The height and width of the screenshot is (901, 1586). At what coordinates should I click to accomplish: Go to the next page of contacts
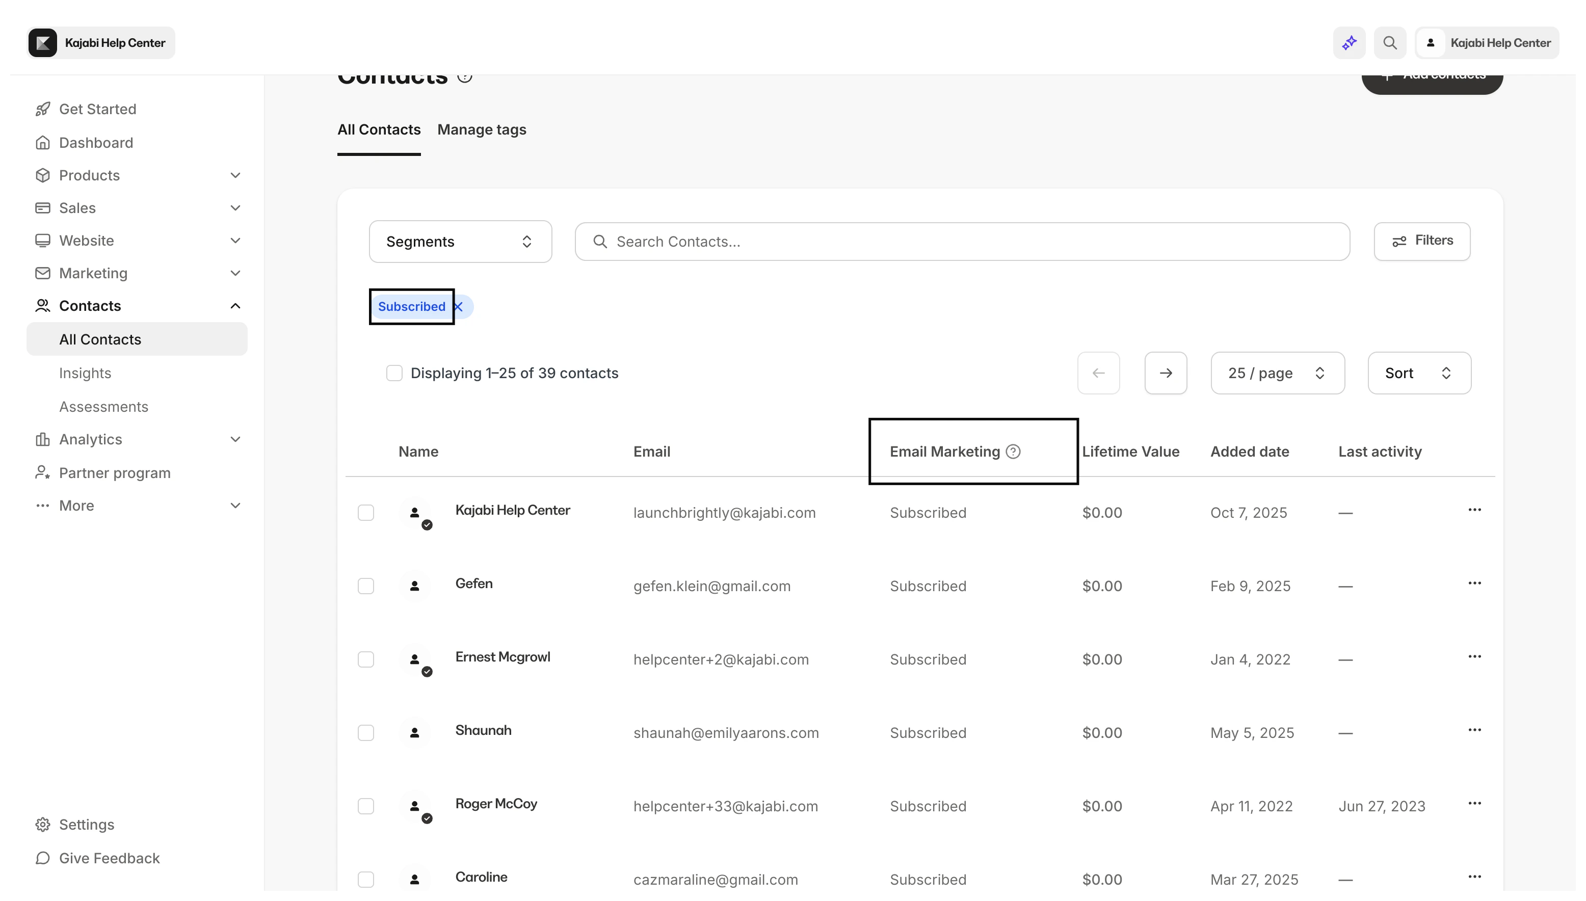[1165, 373]
